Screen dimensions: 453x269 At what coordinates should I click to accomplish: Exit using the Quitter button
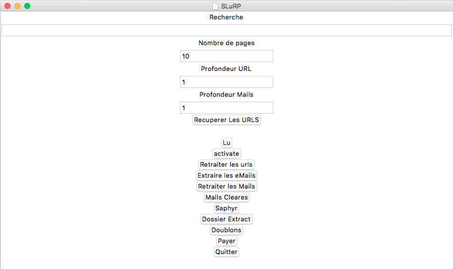[226, 252]
